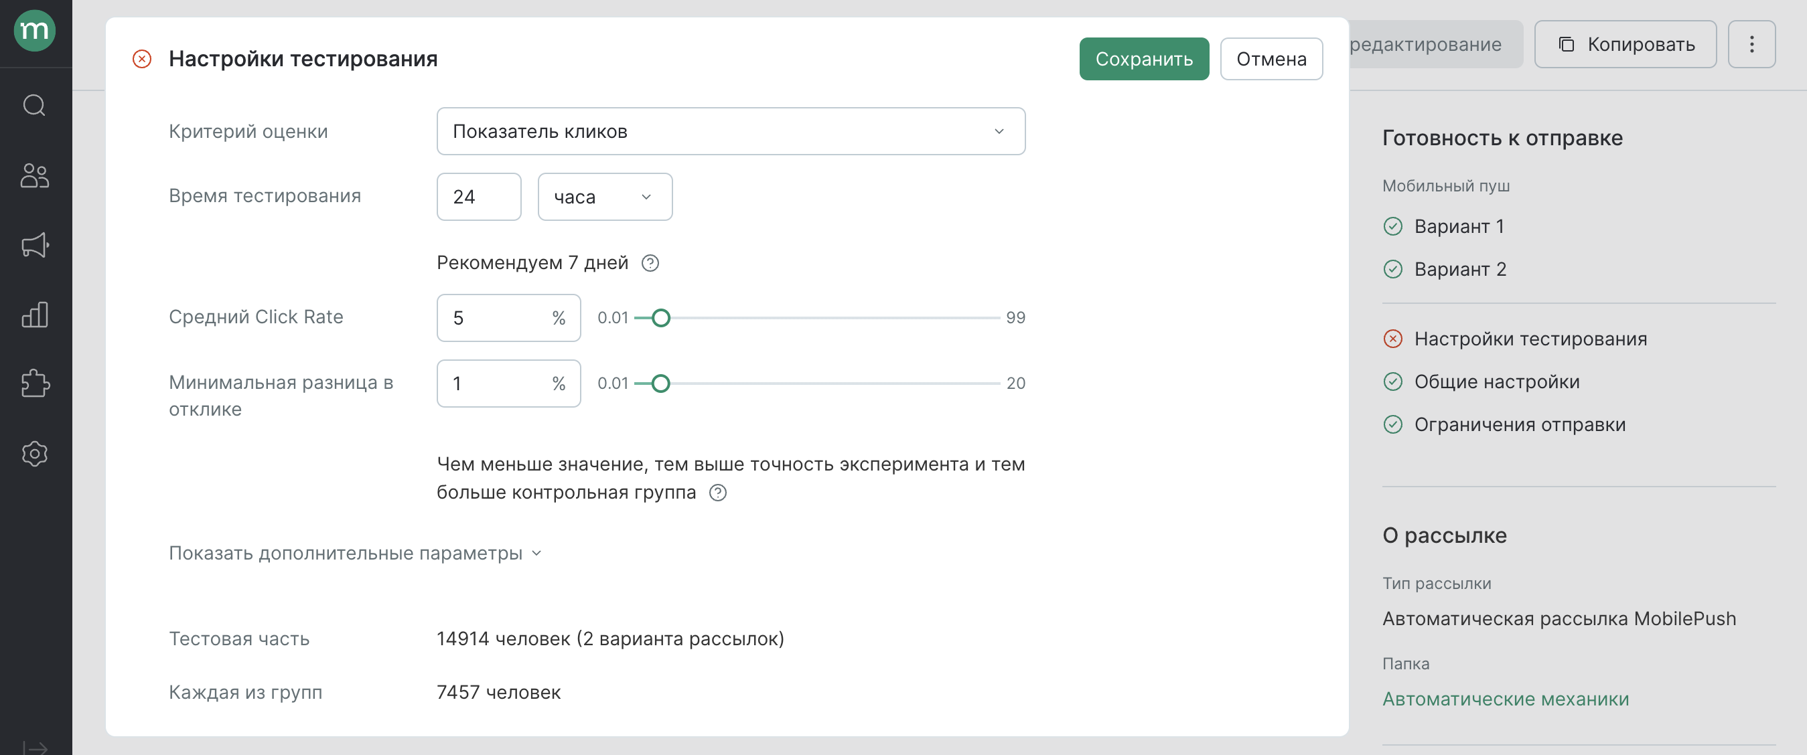The height and width of the screenshot is (755, 1807).
Task: Click the Средний Click Rate slider handle
Action: pyautogui.click(x=661, y=318)
